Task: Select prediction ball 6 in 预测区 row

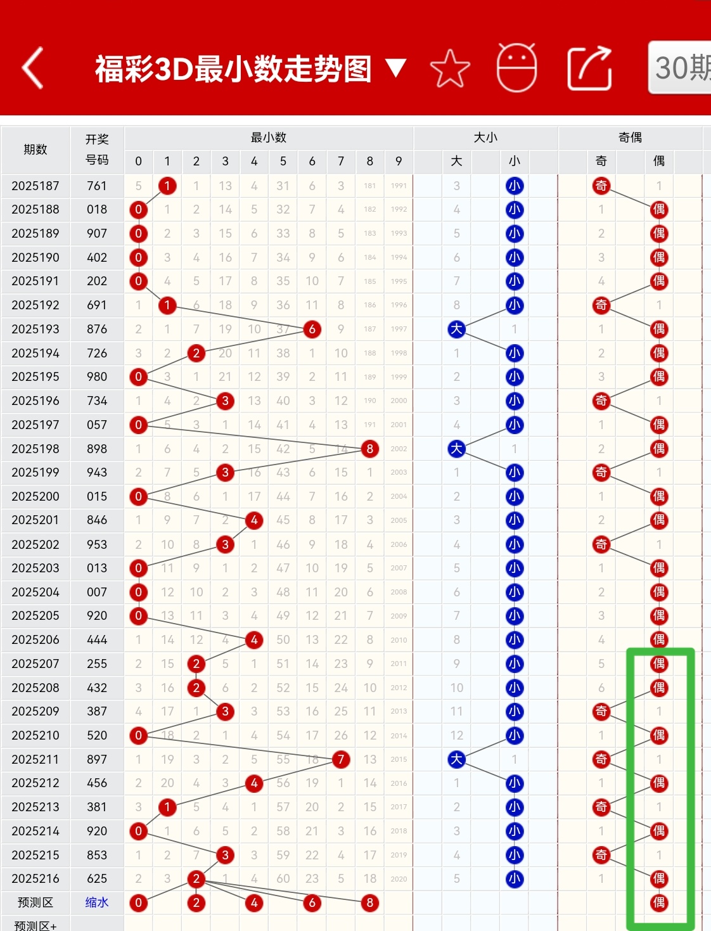Action: 312,902
